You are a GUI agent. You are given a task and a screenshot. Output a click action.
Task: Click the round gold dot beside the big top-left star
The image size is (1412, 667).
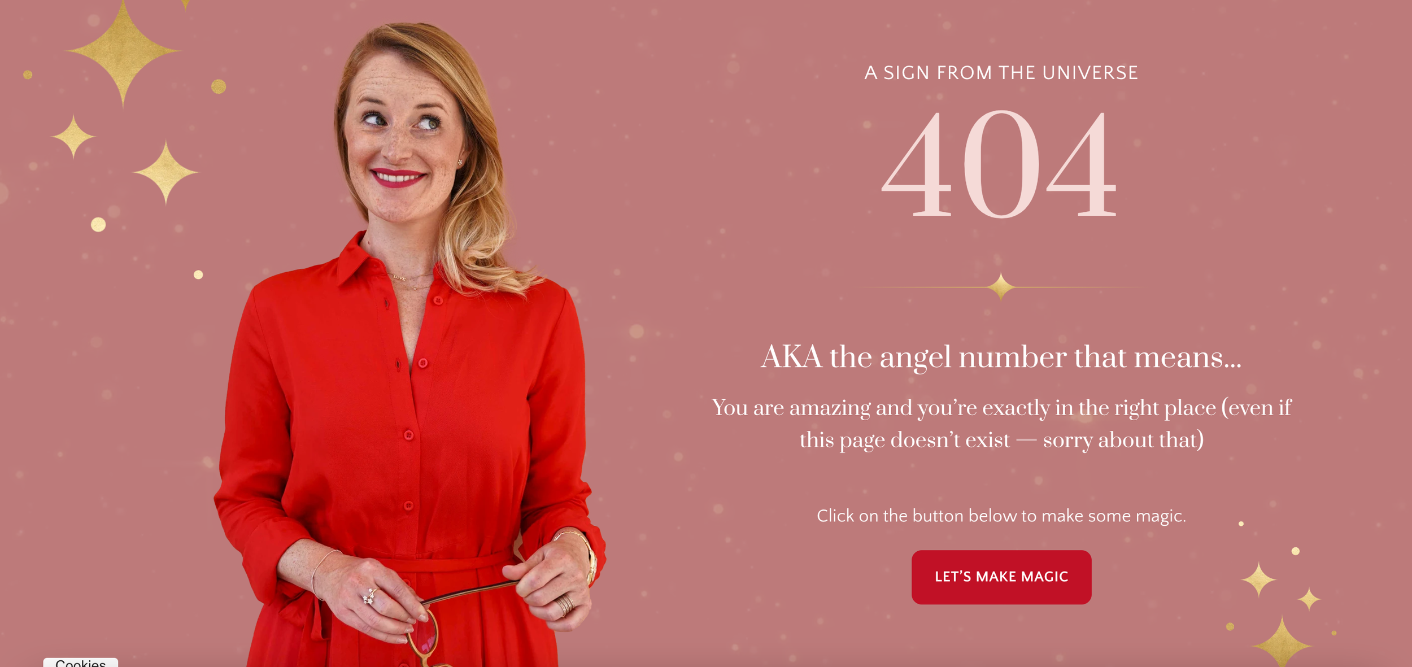coord(219,86)
